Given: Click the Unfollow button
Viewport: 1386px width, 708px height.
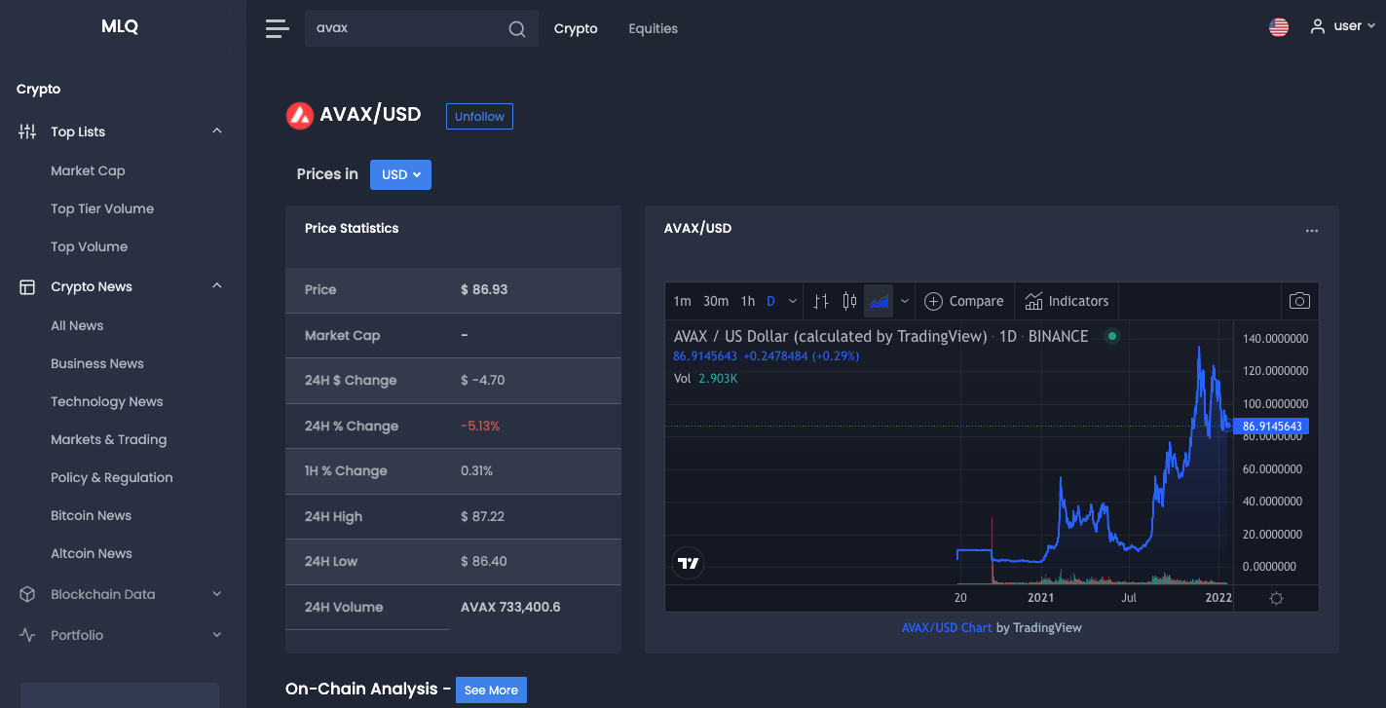Looking at the screenshot, I should tap(479, 116).
